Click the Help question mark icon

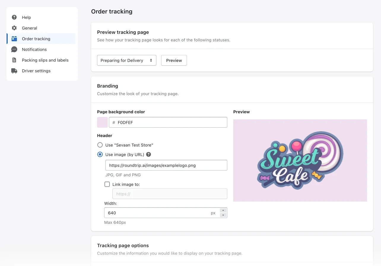[14, 17]
